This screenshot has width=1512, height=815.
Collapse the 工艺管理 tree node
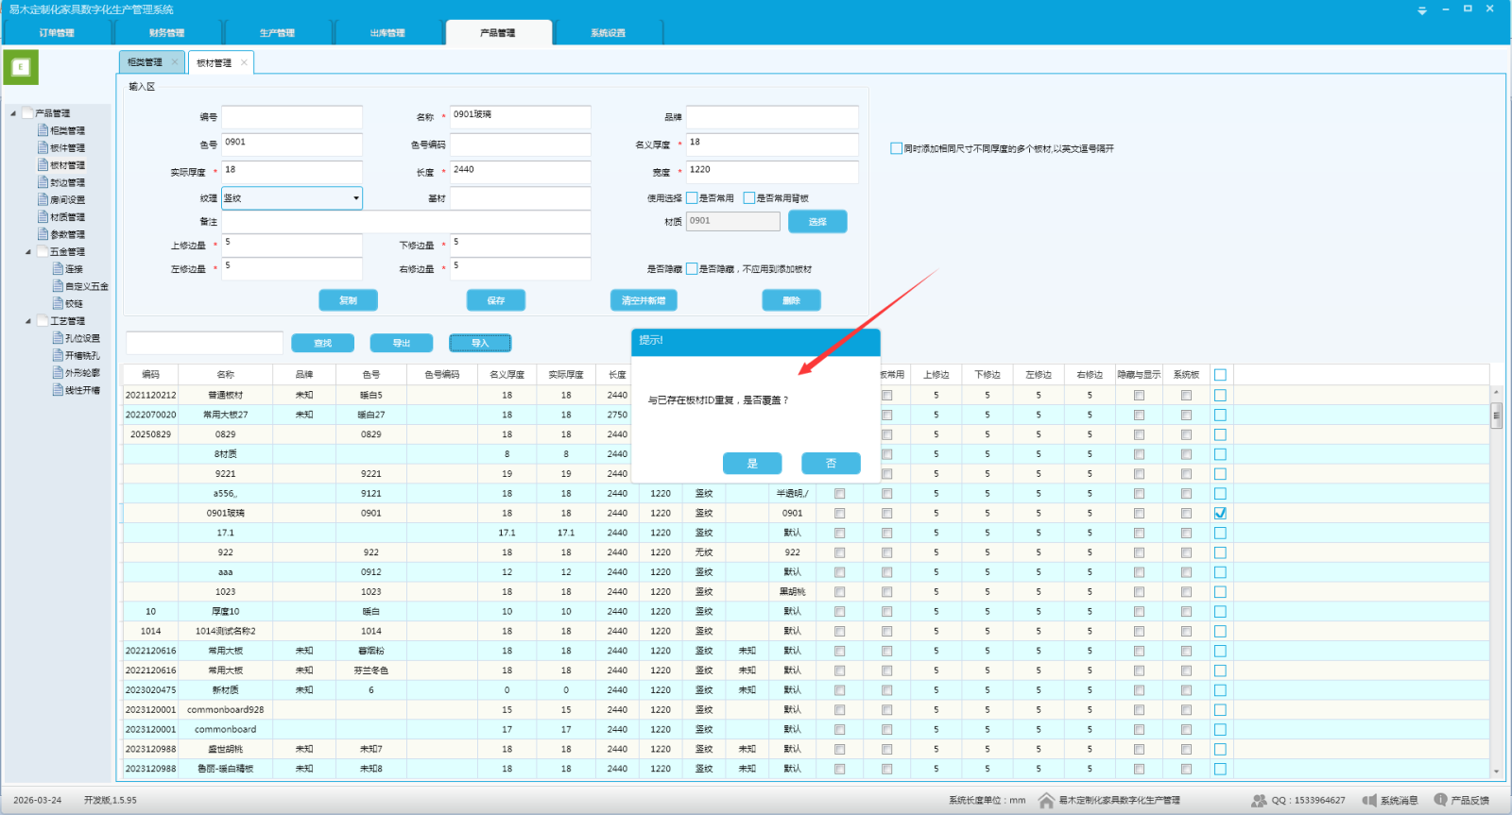point(28,321)
